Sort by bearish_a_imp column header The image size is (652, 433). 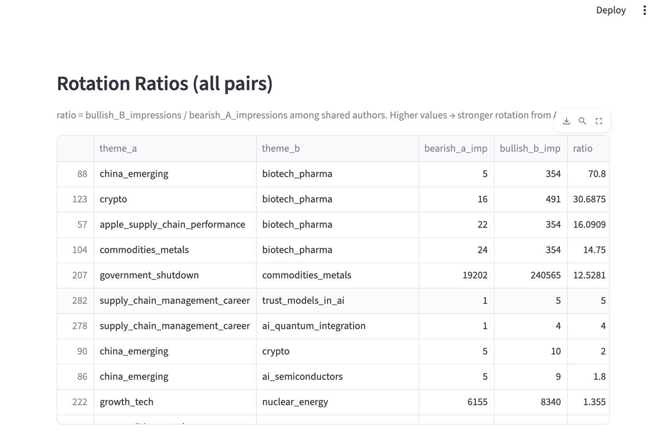tap(456, 148)
